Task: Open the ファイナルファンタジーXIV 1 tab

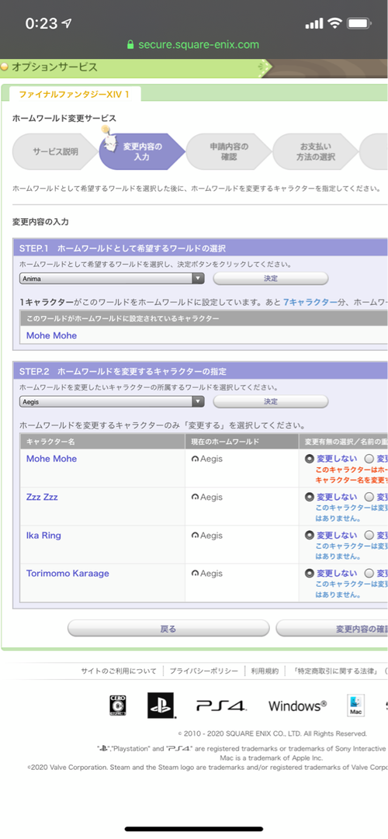Action: (75, 94)
